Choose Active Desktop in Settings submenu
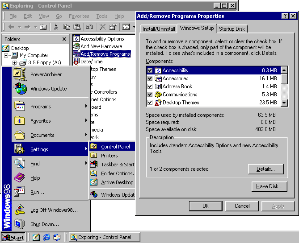 112,182
